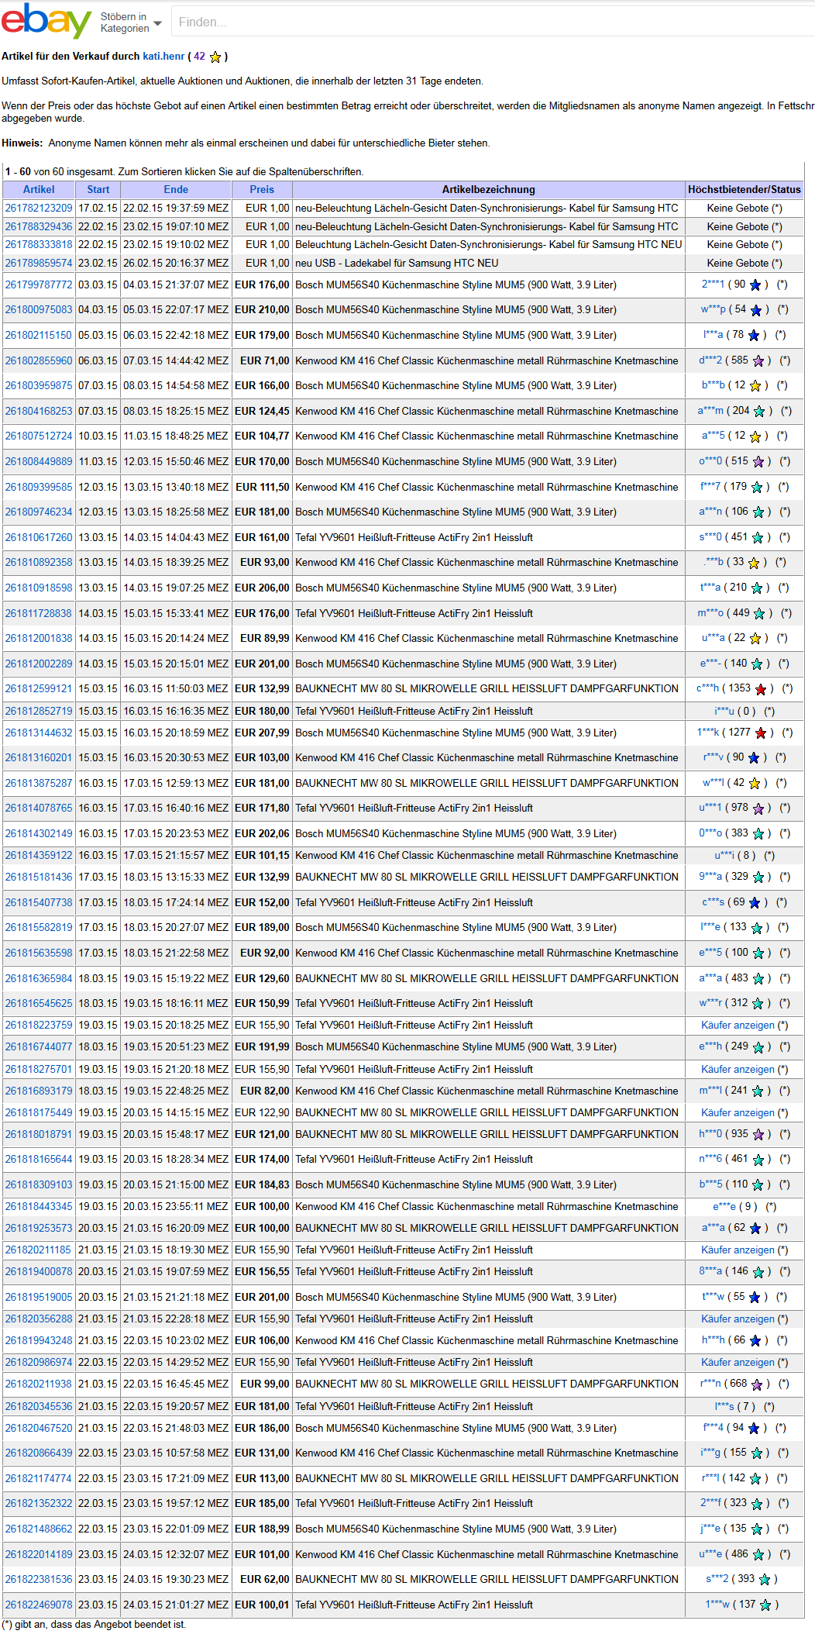This screenshot has height=1641, width=815.
Task: Open item 261802855960
Action: tap(39, 360)
